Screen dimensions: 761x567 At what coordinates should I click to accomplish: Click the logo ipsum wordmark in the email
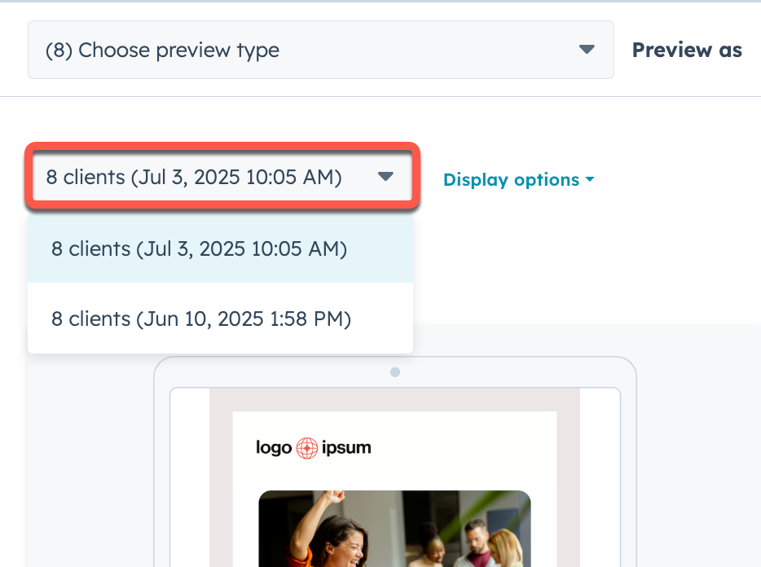coord(314,448)
